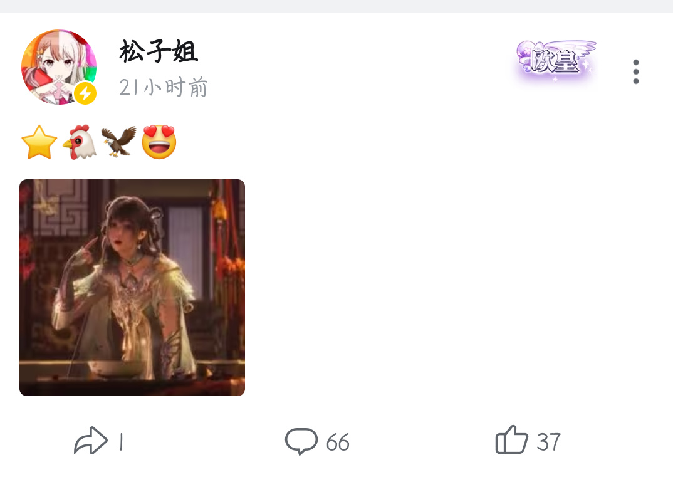
Task: Like the post with thumbs-up icon
Action: 511,439
